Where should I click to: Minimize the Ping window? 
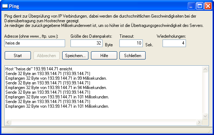coord(191,6)
